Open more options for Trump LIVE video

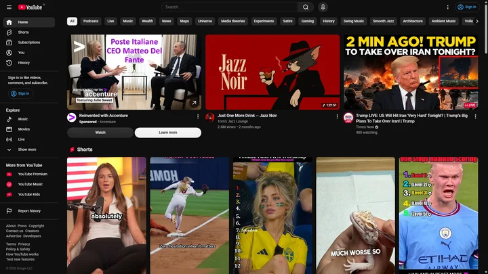475,116
